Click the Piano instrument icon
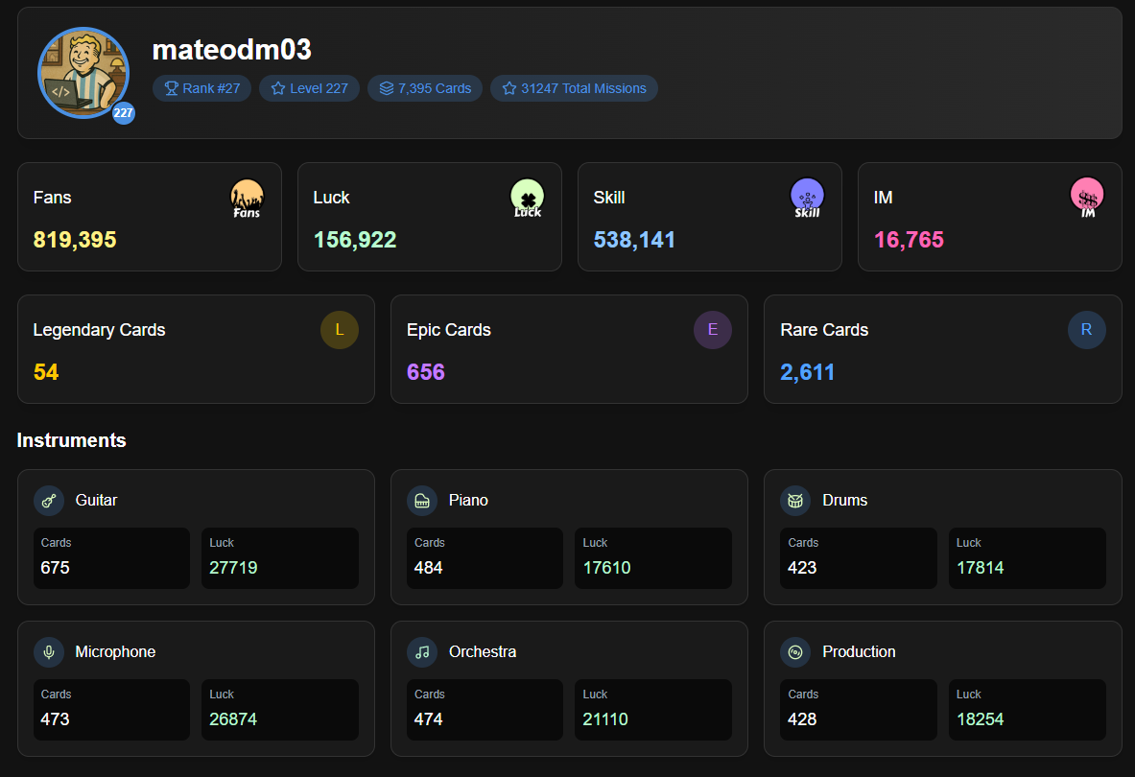The height and width of the screenshot is (777, 1135). click(422, 501)
